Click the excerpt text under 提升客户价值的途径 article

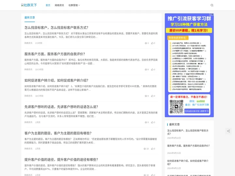90,167
